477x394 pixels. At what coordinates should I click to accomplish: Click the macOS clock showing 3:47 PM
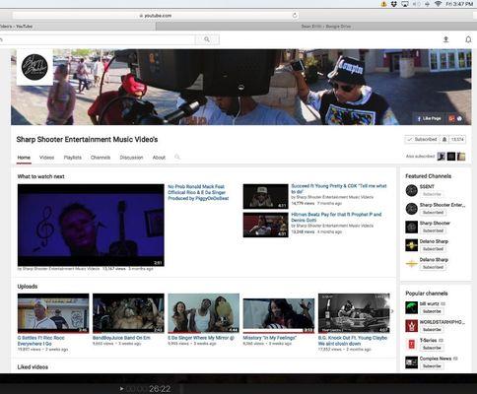pos(459,4)
